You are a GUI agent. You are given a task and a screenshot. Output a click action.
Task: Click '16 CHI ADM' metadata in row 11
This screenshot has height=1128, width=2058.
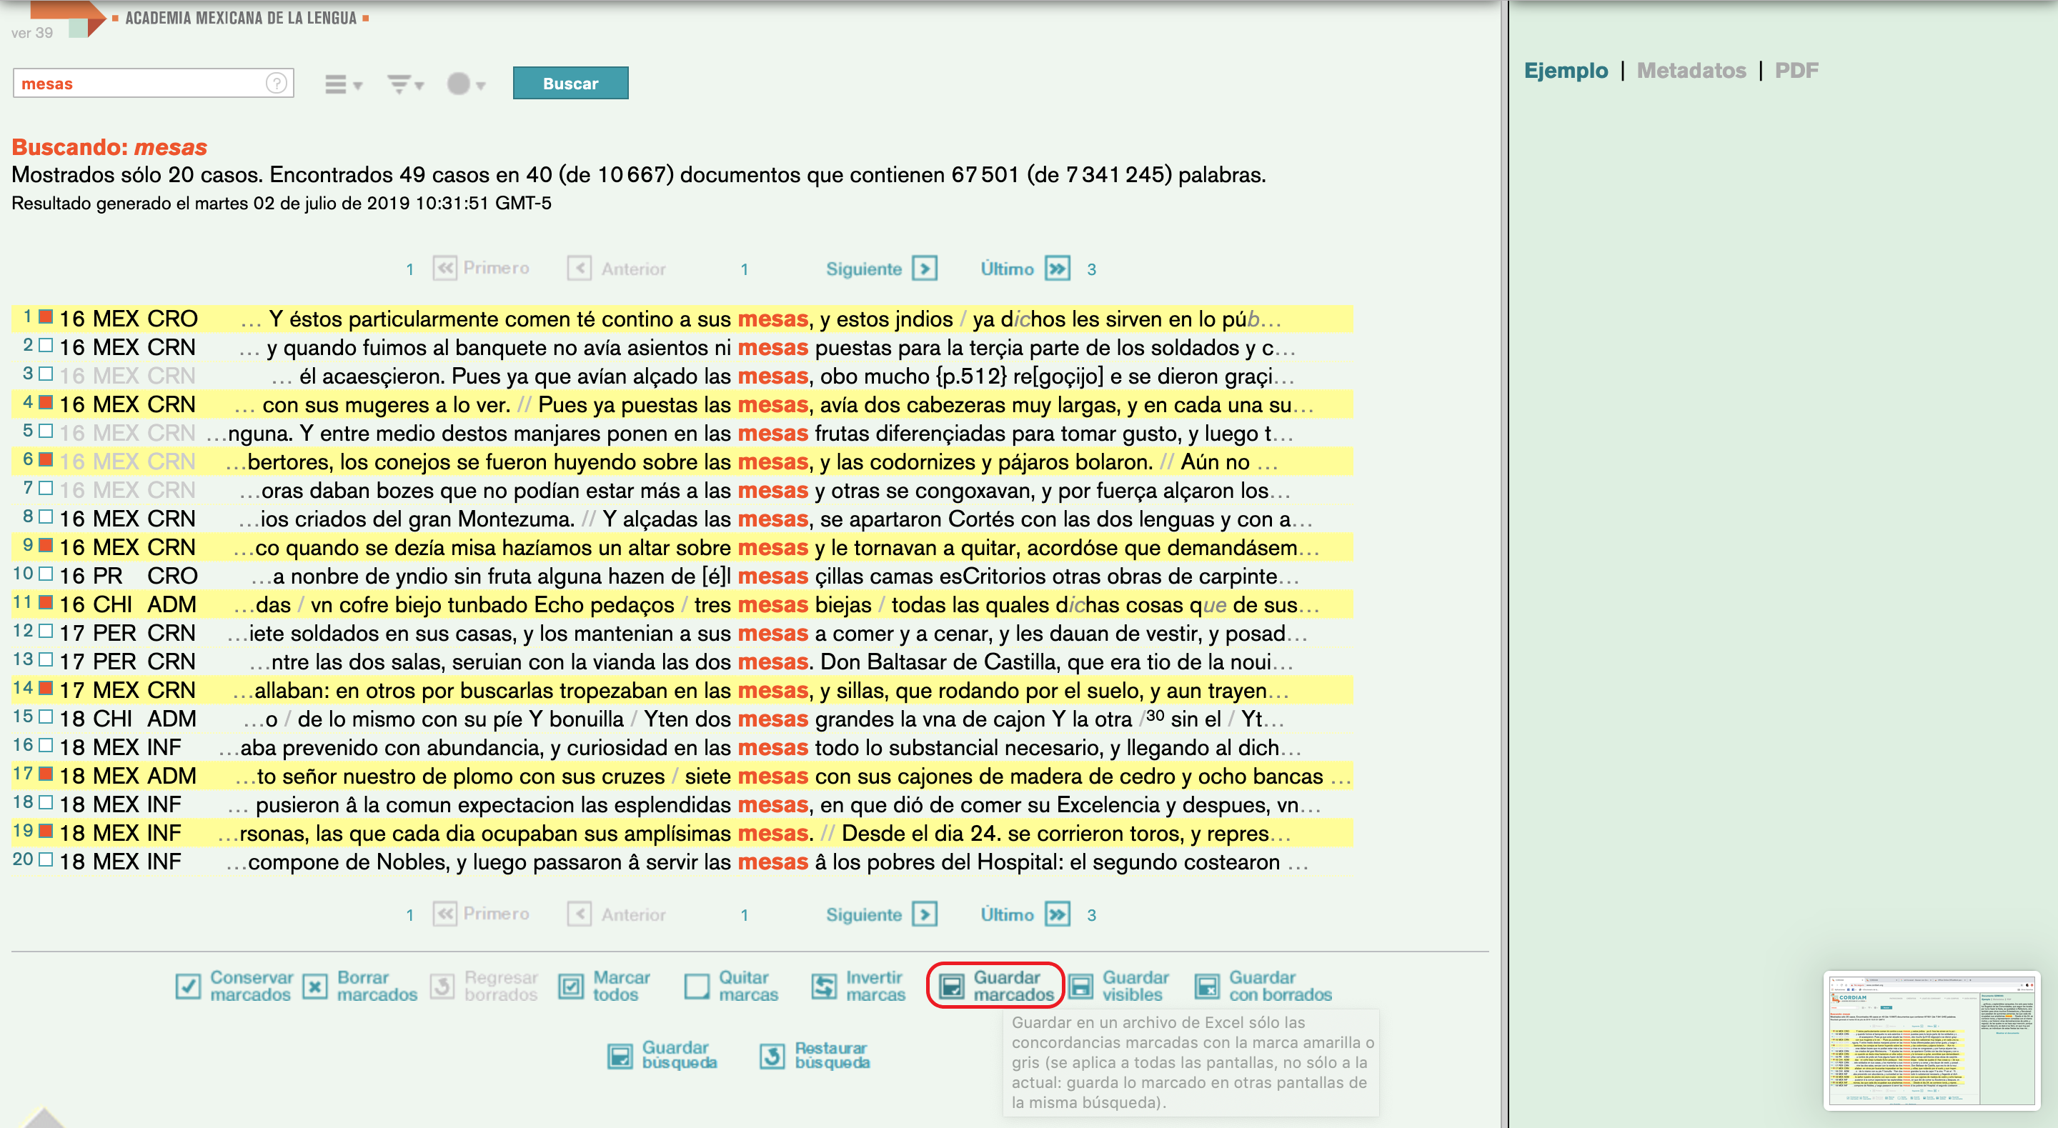coord(128,605)
